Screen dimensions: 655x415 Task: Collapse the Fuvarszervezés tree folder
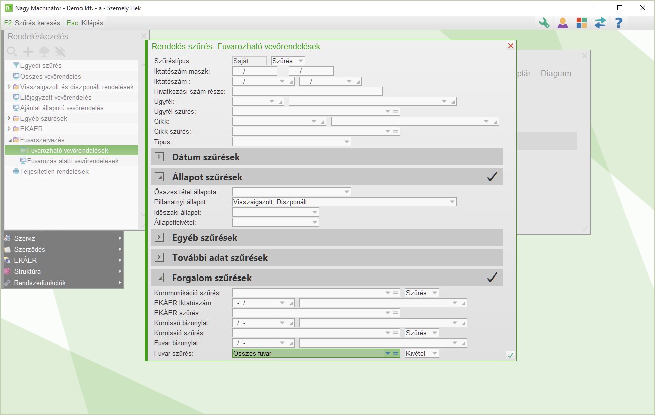tap(9, 140)
